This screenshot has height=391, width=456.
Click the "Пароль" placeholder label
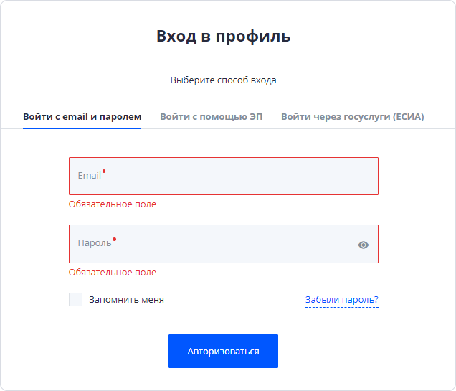94,243
